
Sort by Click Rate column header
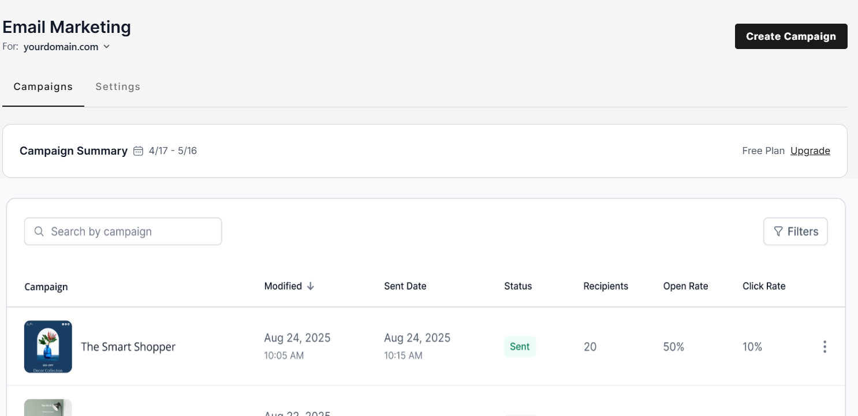tap(764, 286)
